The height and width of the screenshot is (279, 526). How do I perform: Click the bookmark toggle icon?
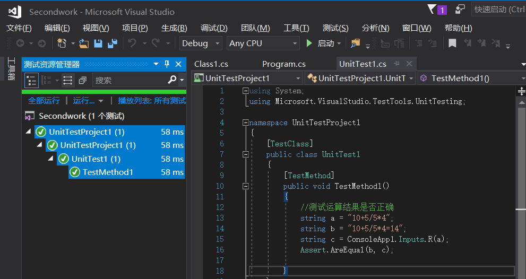click(452, 43)
